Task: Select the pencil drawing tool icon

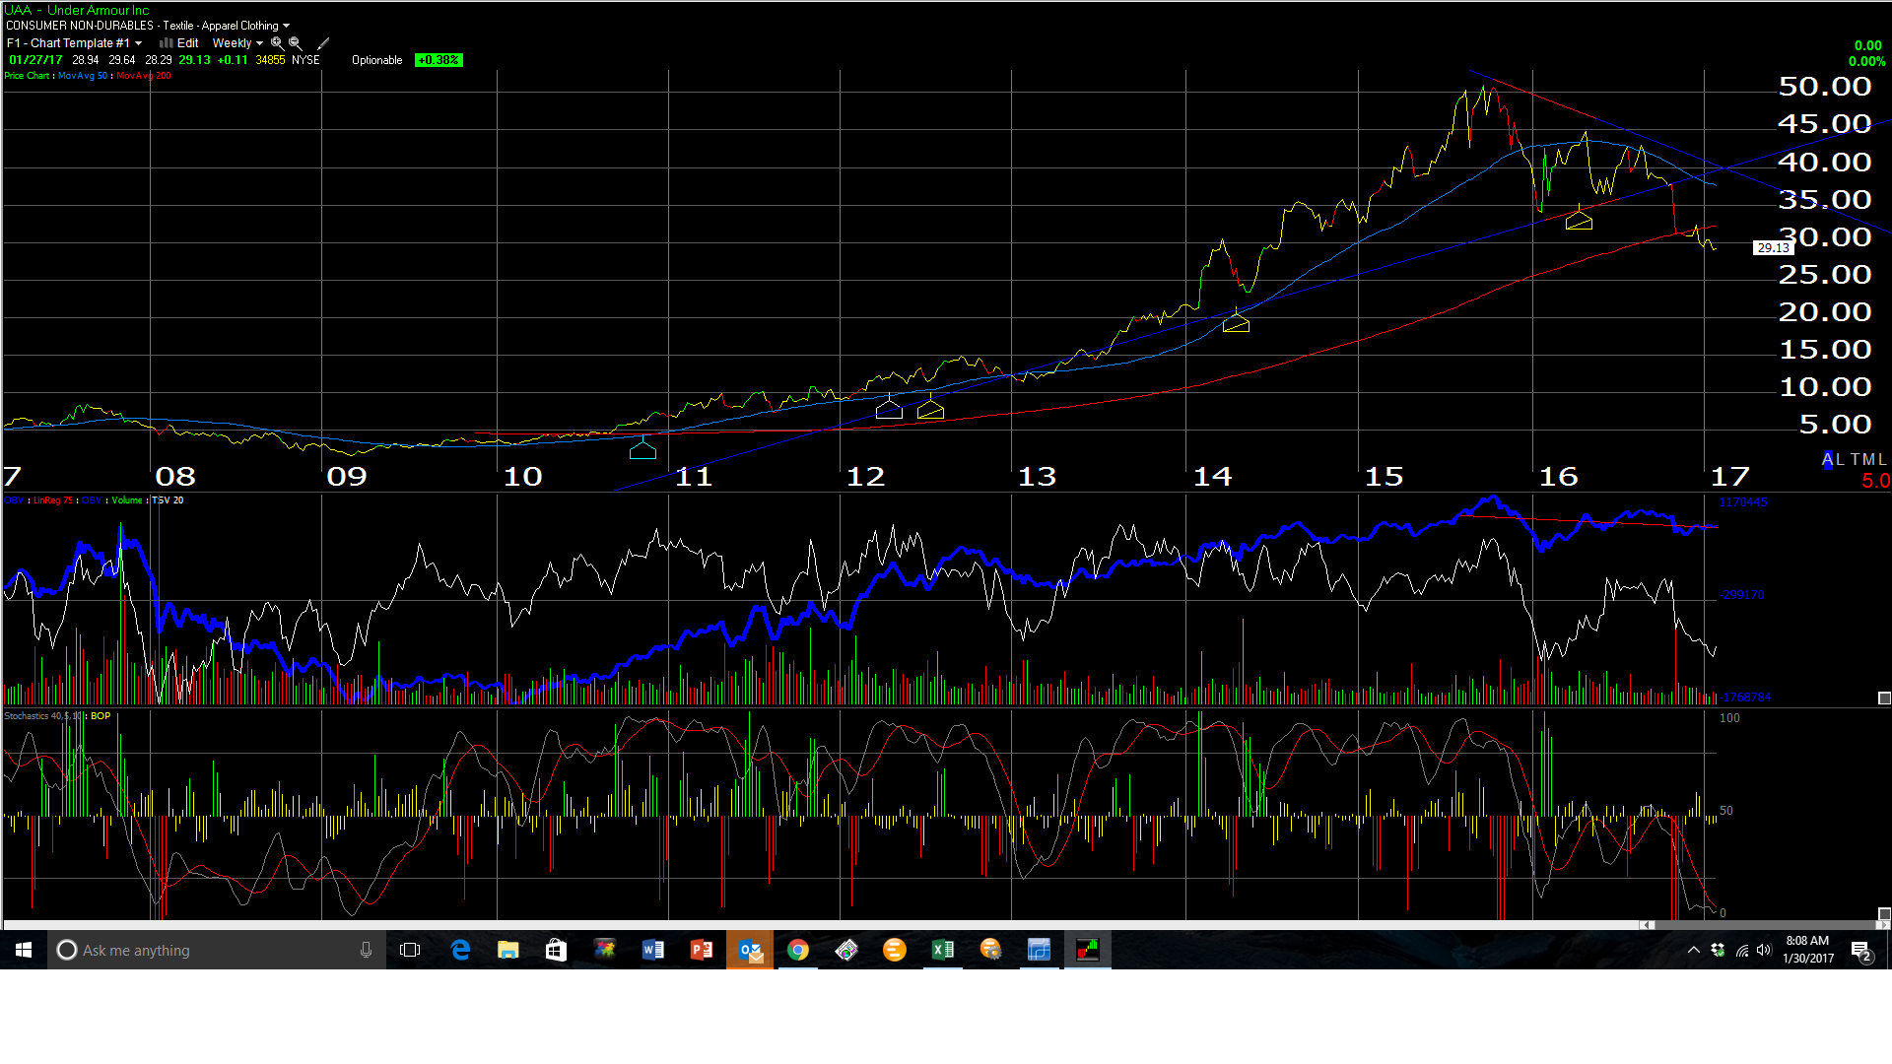Action: point(323,43)
